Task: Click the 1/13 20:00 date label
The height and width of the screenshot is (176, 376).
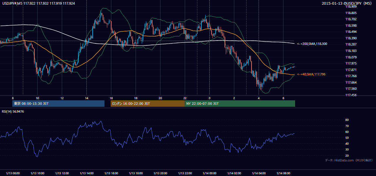Action: coord(160,173)
